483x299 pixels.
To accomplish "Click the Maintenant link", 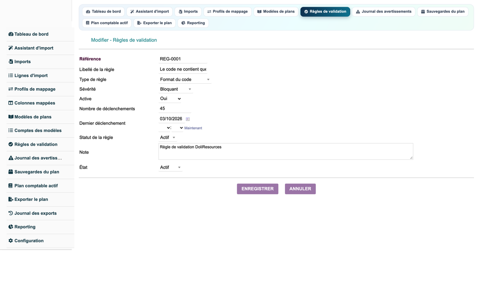I will 193,128.
